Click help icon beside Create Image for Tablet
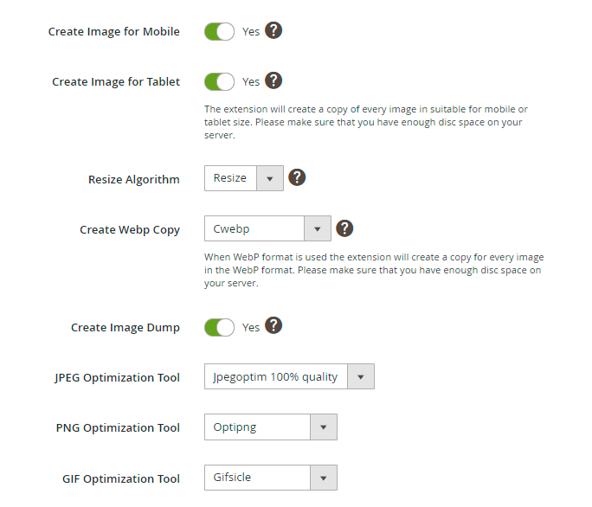 point(273,81)
